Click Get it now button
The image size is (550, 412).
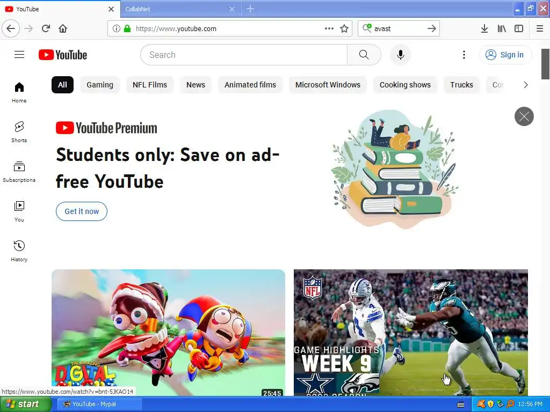tap(82, 211)
